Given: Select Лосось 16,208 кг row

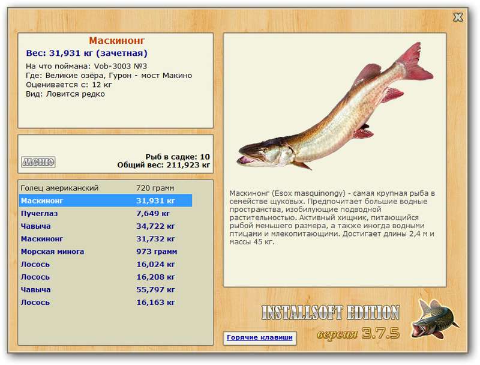Looking at the screenshot, I should (106, 277).
